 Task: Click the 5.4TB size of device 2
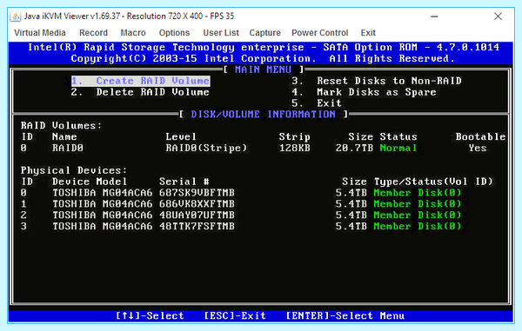click(x=351, y=215)
